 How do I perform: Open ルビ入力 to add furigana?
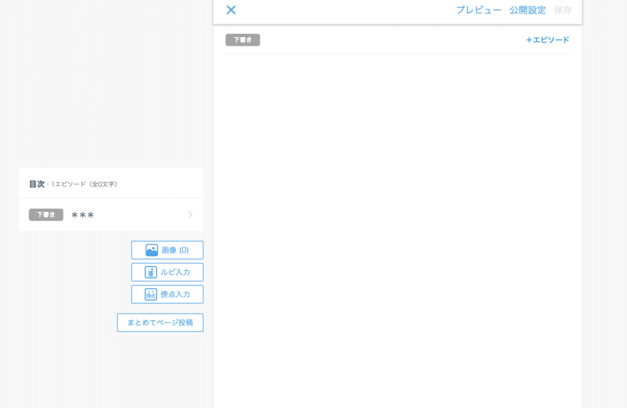167,272
